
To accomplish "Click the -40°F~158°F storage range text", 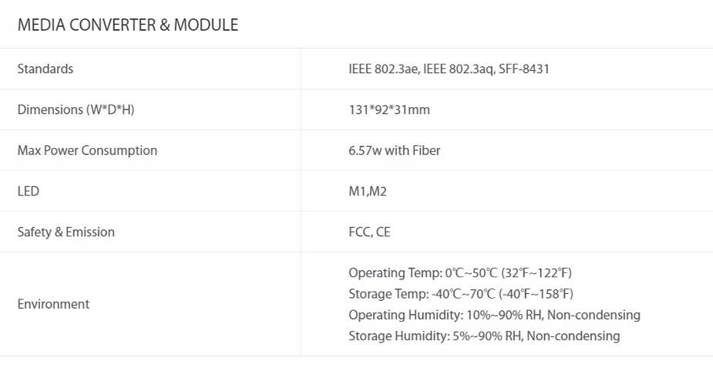I will click(536, 293).
